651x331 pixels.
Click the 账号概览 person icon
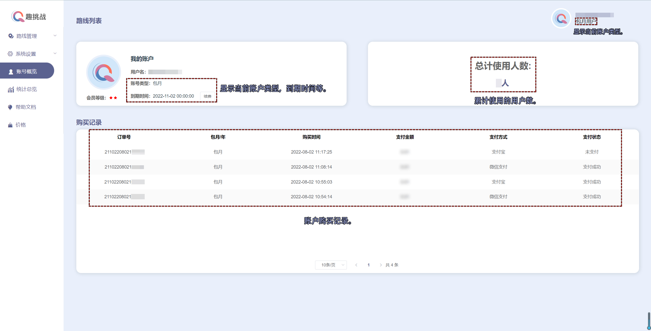11,72
